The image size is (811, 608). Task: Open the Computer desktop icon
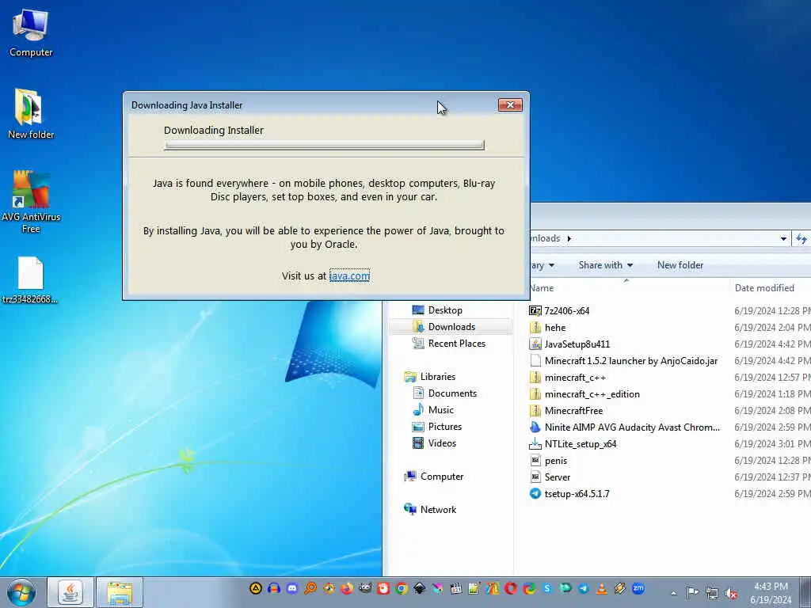point(31,33)
